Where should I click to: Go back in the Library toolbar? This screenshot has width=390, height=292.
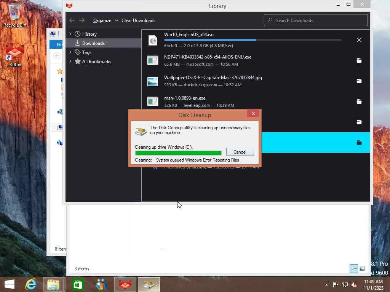[x=72, y=21]
